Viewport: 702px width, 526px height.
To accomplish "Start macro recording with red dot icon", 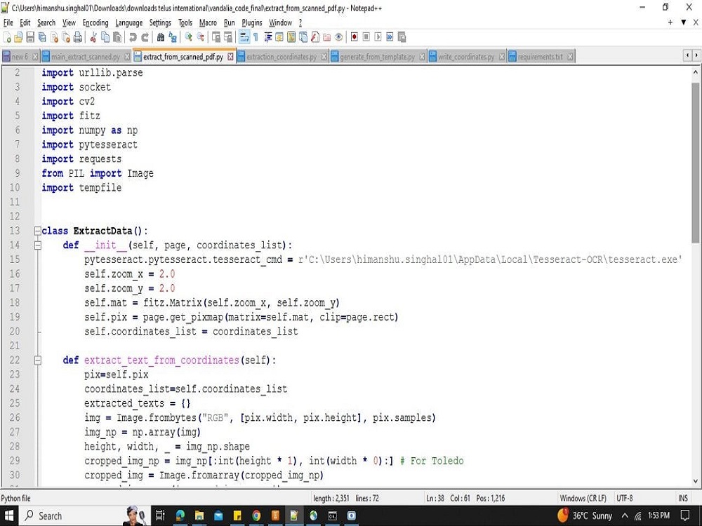I will pyautogui.click(x=354, y=37).
